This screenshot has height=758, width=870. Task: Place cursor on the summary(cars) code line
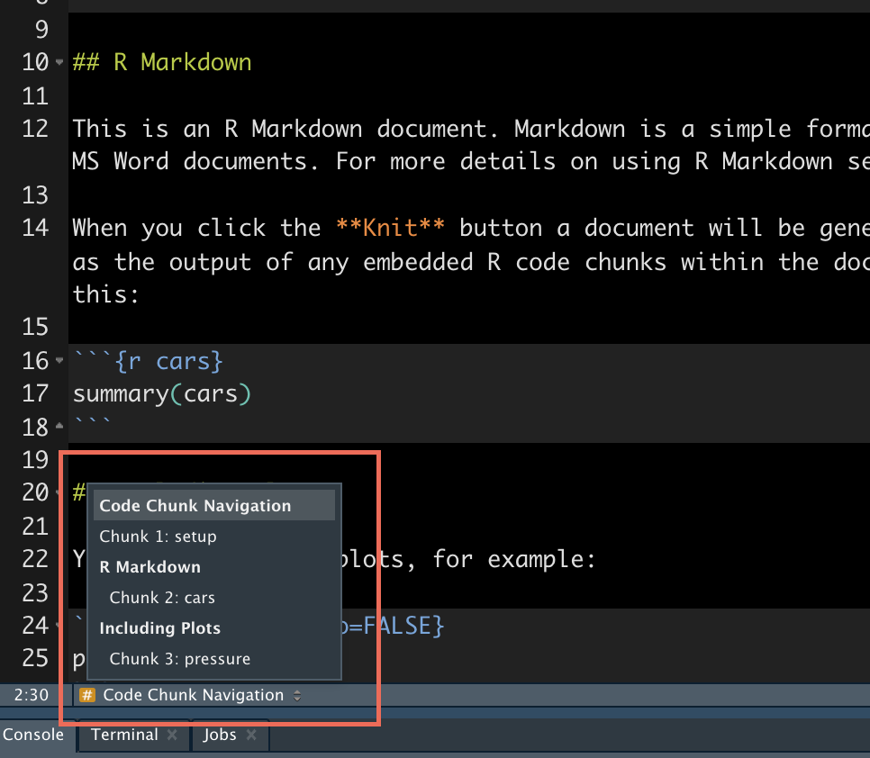(162, 393)
